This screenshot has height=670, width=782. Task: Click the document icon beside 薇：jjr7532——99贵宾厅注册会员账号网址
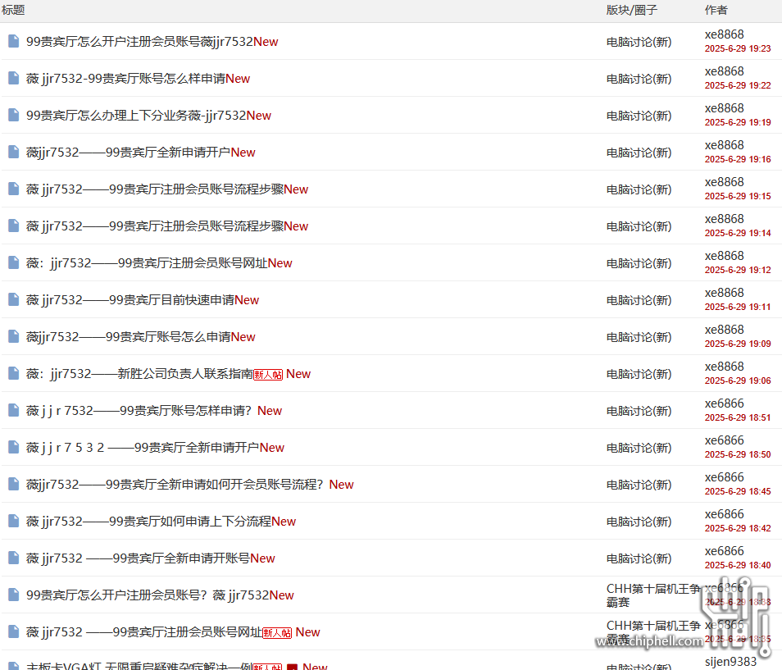(x=13, y=262)
